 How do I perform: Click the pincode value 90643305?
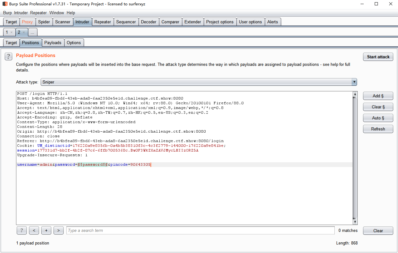[x=140, y=164]
